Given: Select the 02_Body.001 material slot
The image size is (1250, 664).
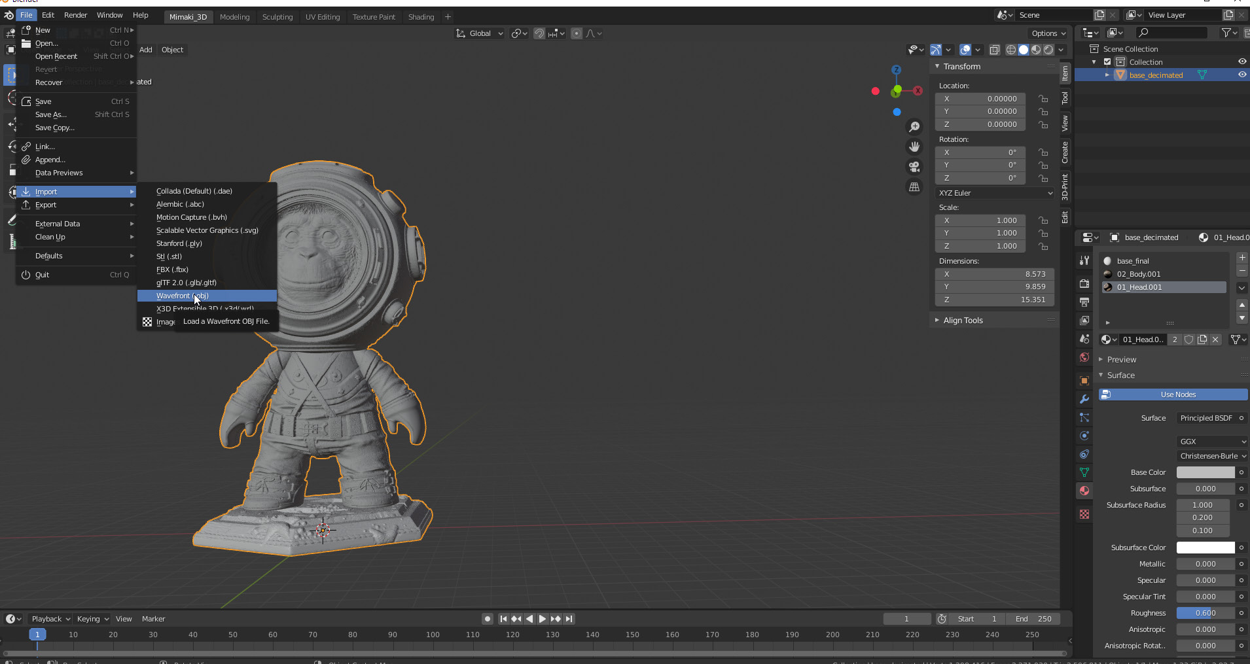Looking at the screenshot, I should pos(1164,274).
